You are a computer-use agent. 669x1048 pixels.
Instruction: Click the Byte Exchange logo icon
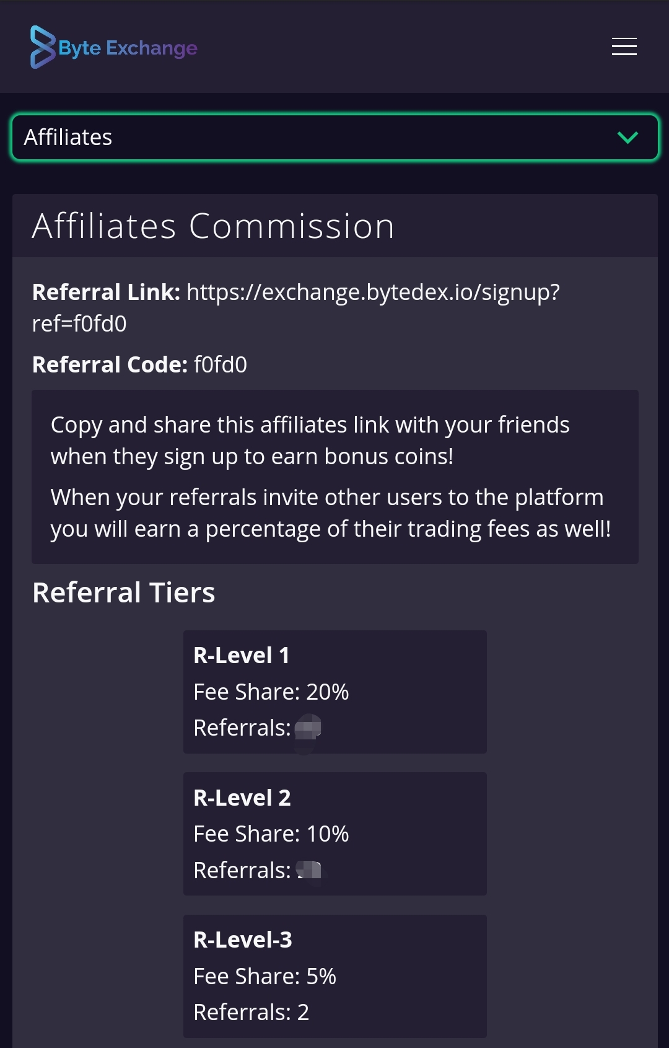[x=43, y=47]
